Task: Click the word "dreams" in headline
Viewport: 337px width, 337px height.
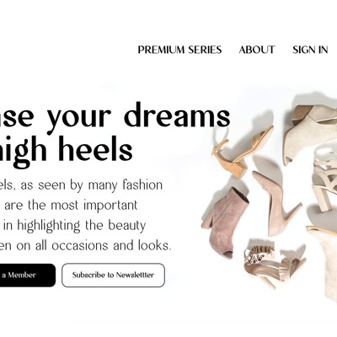Action: coord(177,115)
